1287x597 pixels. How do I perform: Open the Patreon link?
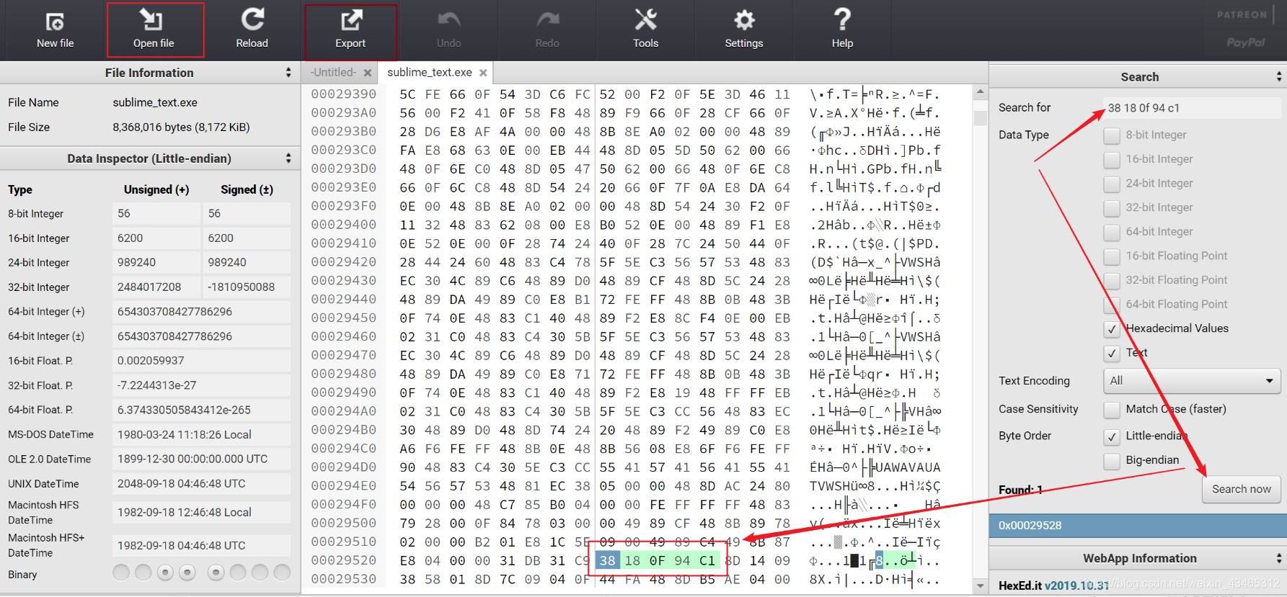pos(1242,15)
